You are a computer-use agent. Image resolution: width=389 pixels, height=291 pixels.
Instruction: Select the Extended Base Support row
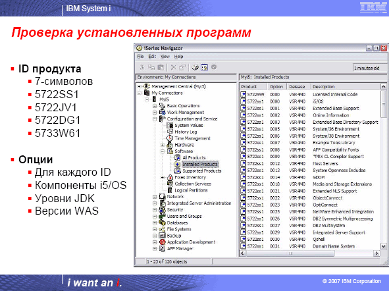[310, 108]
